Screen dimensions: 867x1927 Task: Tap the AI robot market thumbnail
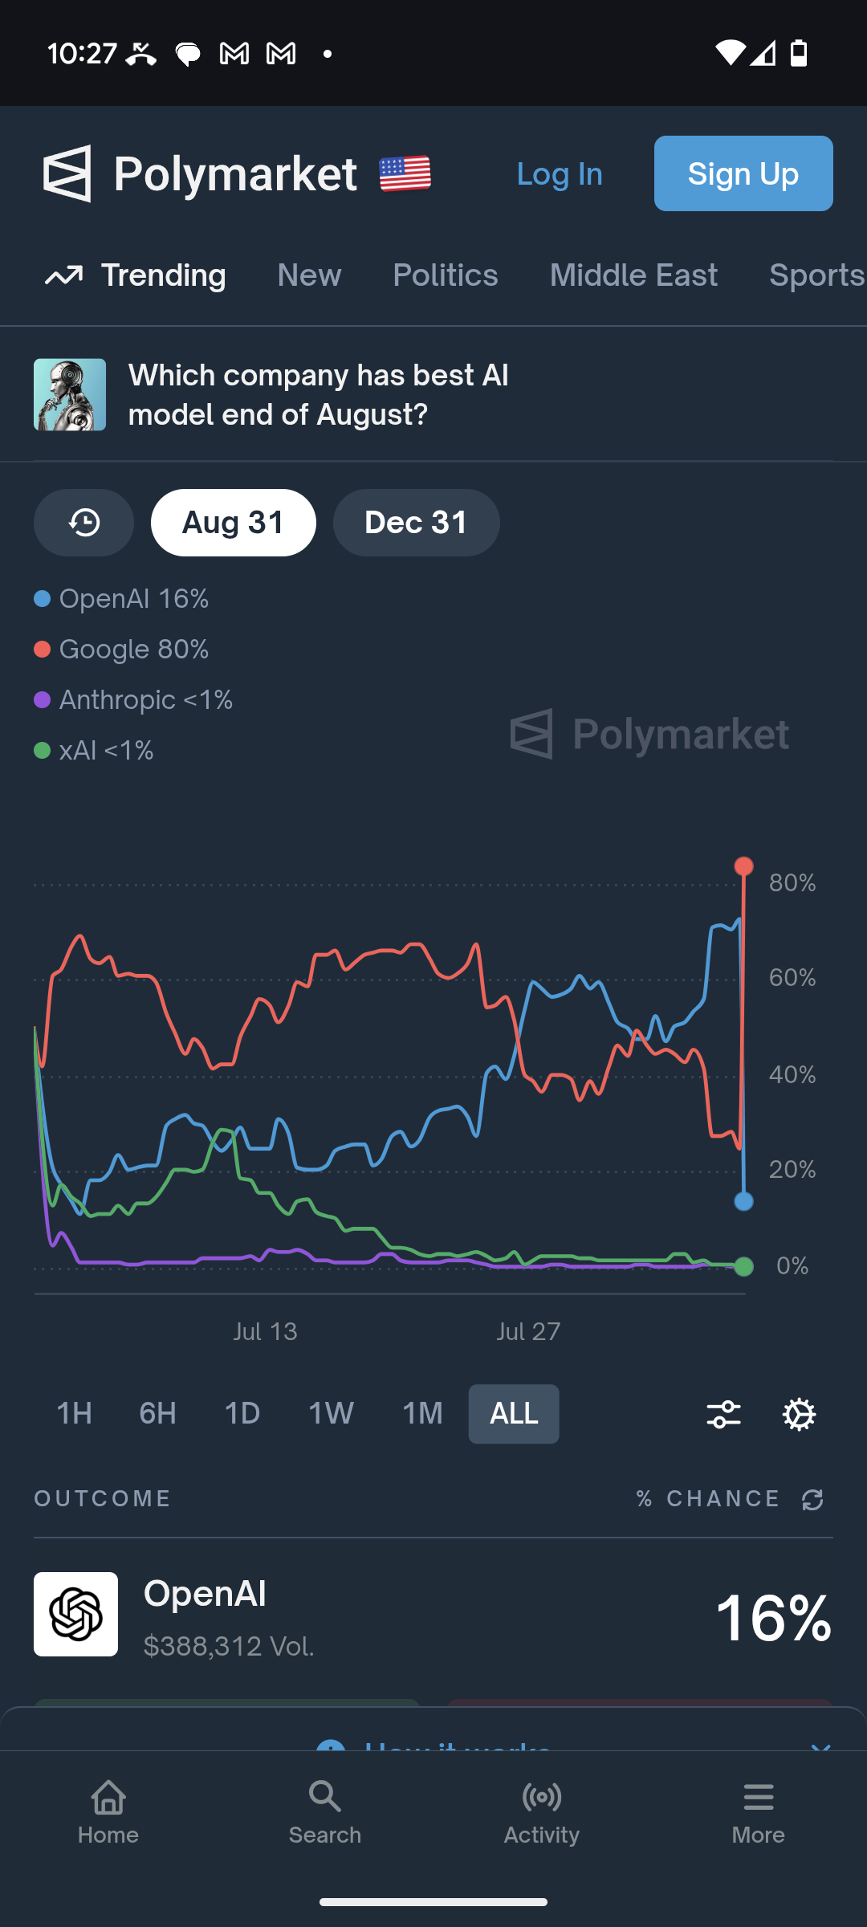pos(70,394)
